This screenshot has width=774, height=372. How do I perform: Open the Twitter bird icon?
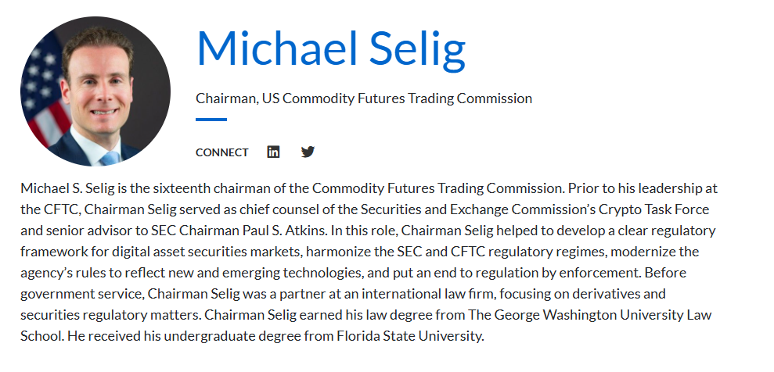308,152
